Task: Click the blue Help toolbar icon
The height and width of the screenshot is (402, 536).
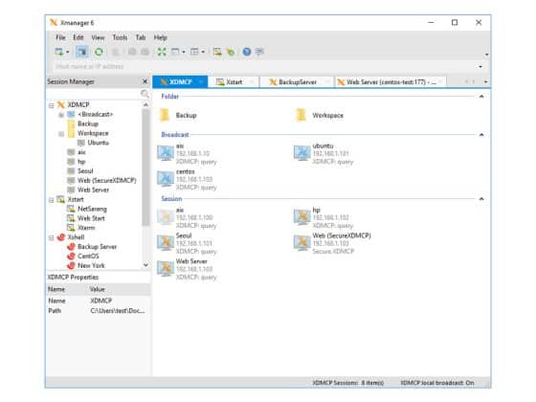Action: [247, 52]
